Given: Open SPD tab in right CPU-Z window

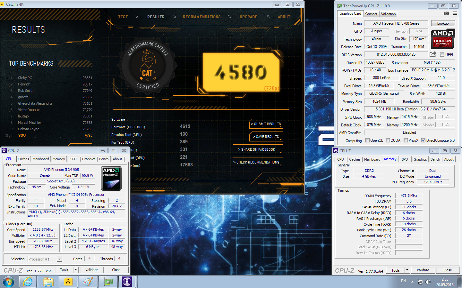Looking at the screenshot, I should (x=405, y=159).
